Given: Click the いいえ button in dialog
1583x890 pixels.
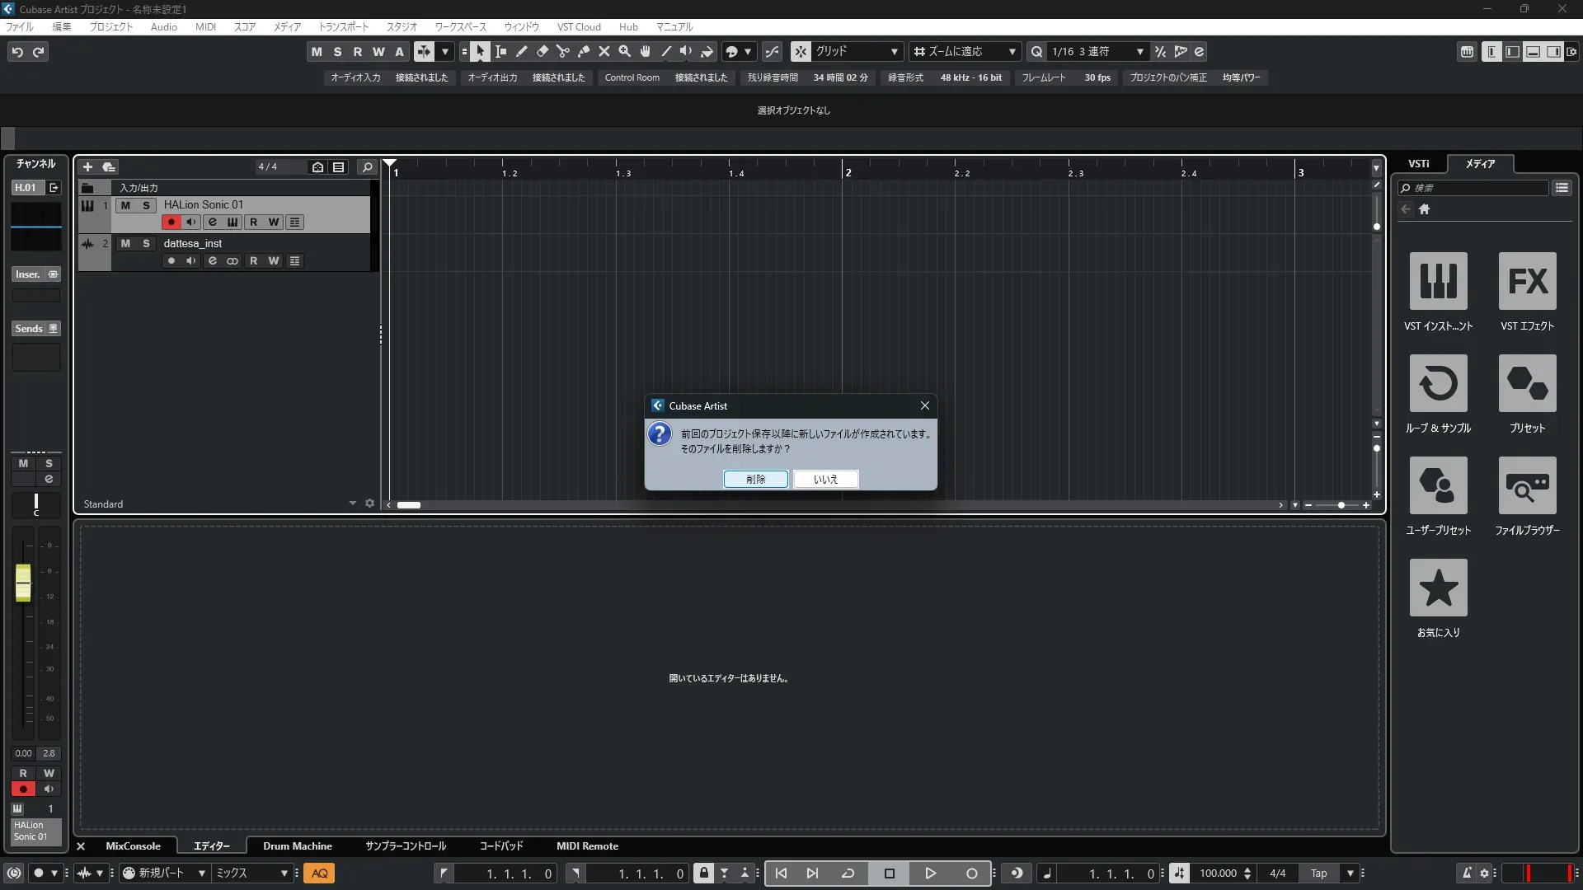Looking at the screenshot, I should (x=825, y=479).
